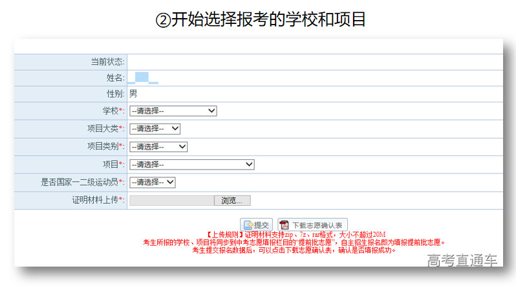Click the 证明材料上传 file path field
Viewport: 516px width, 286px height.
tap(171, 201)
